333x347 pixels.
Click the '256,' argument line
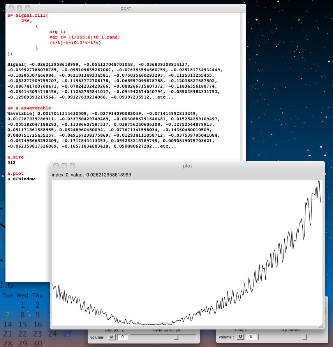pos(27,21)
